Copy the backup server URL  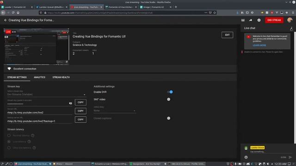(80, 119)
